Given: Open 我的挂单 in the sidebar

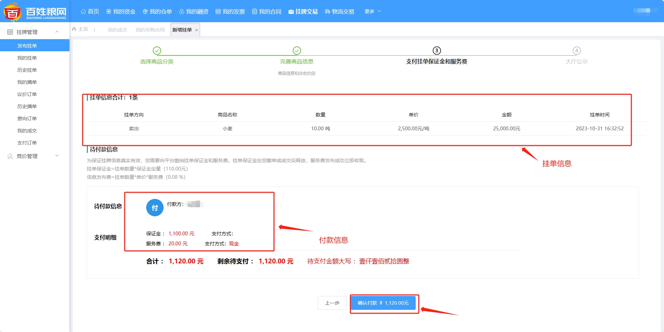Looking at the screenshot, I should (x=27, y=58).
